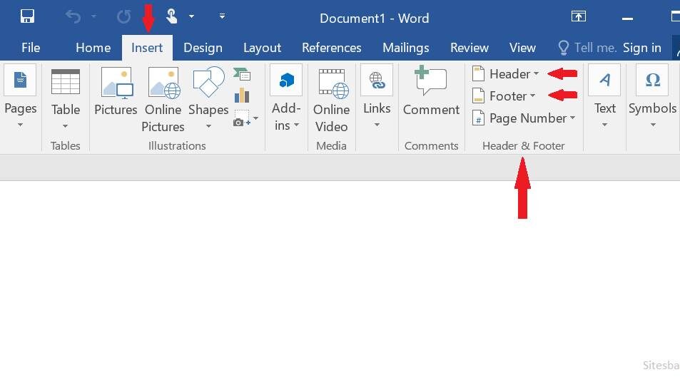680x382 pixels.
Task: Select the Insert tab
Action: [x=147, y=48]
